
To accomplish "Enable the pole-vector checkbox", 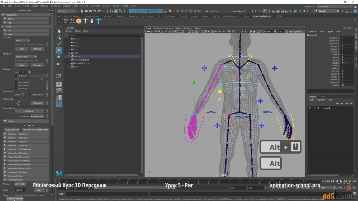I will [x=16, y=82].
